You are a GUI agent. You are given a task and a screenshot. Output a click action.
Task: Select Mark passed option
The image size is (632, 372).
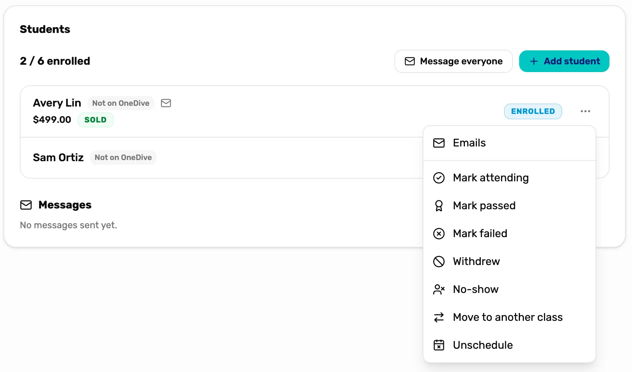point(509,206)
